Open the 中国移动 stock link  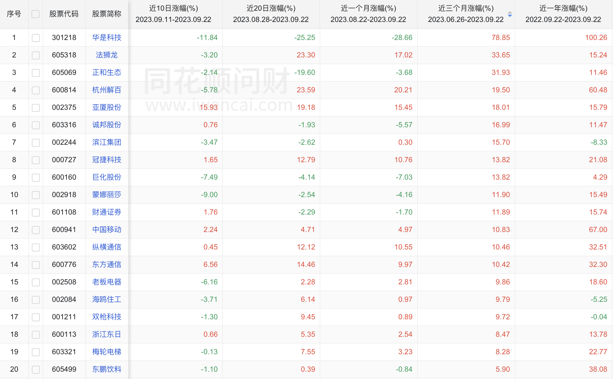107,229
